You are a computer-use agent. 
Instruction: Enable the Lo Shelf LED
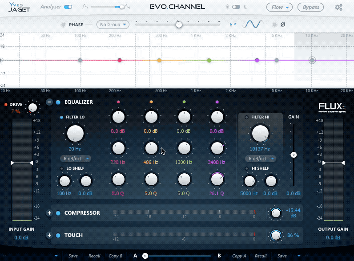(61, 168)
